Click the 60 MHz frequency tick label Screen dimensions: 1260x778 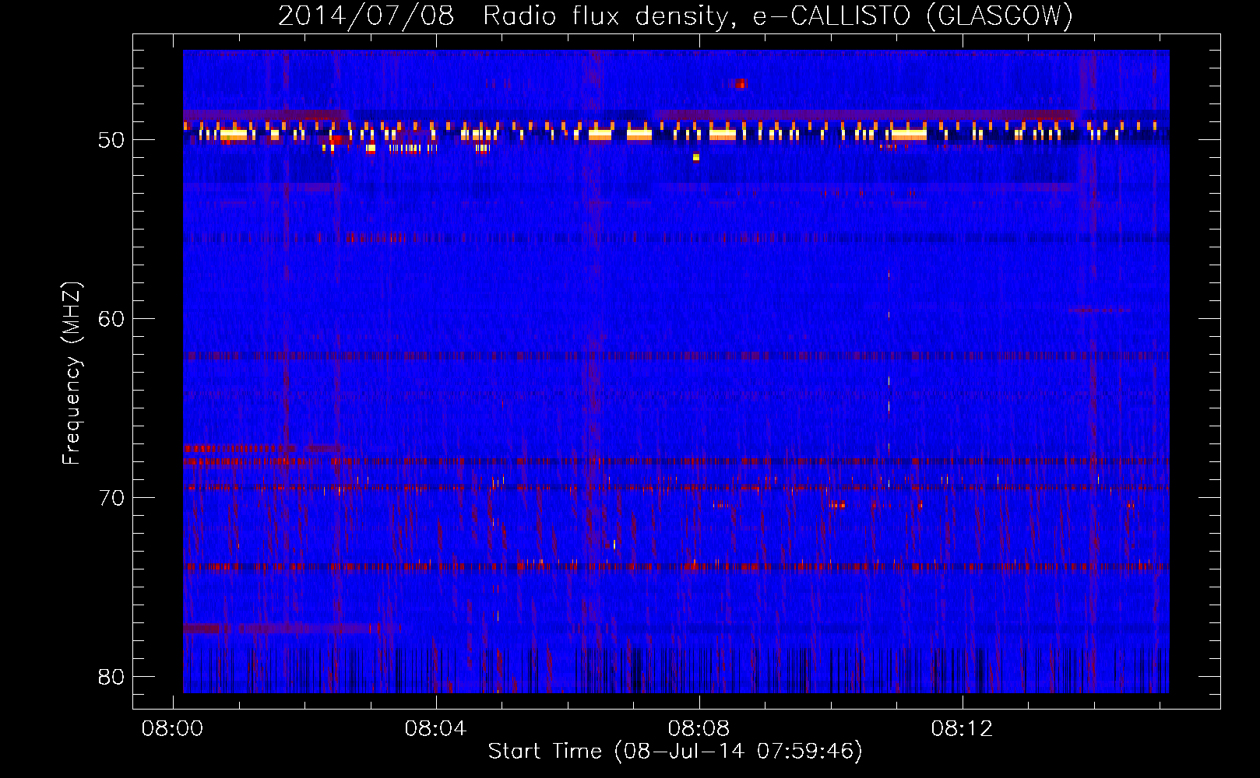pos(111,319)
